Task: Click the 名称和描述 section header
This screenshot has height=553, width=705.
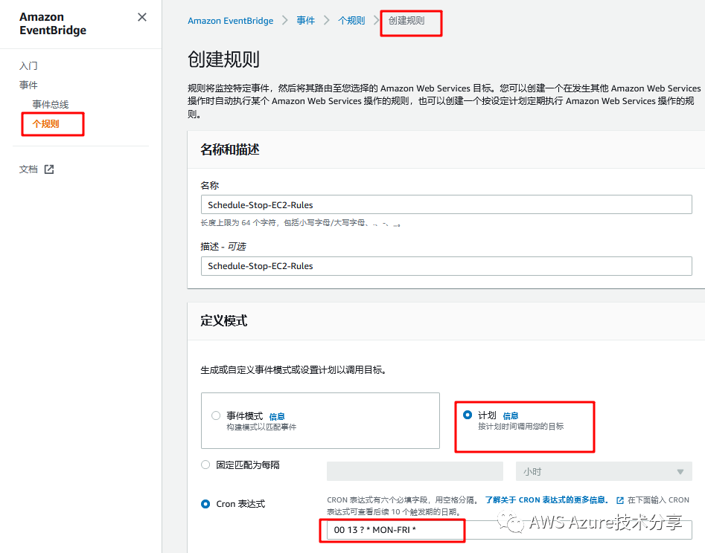Action: pyautogui.click(x=230, y=149)
